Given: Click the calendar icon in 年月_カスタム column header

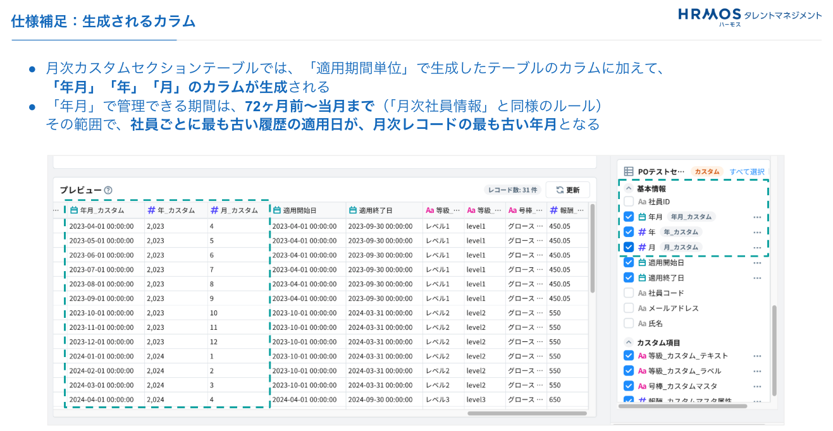Looking at the screenshot, I should 74,210.
